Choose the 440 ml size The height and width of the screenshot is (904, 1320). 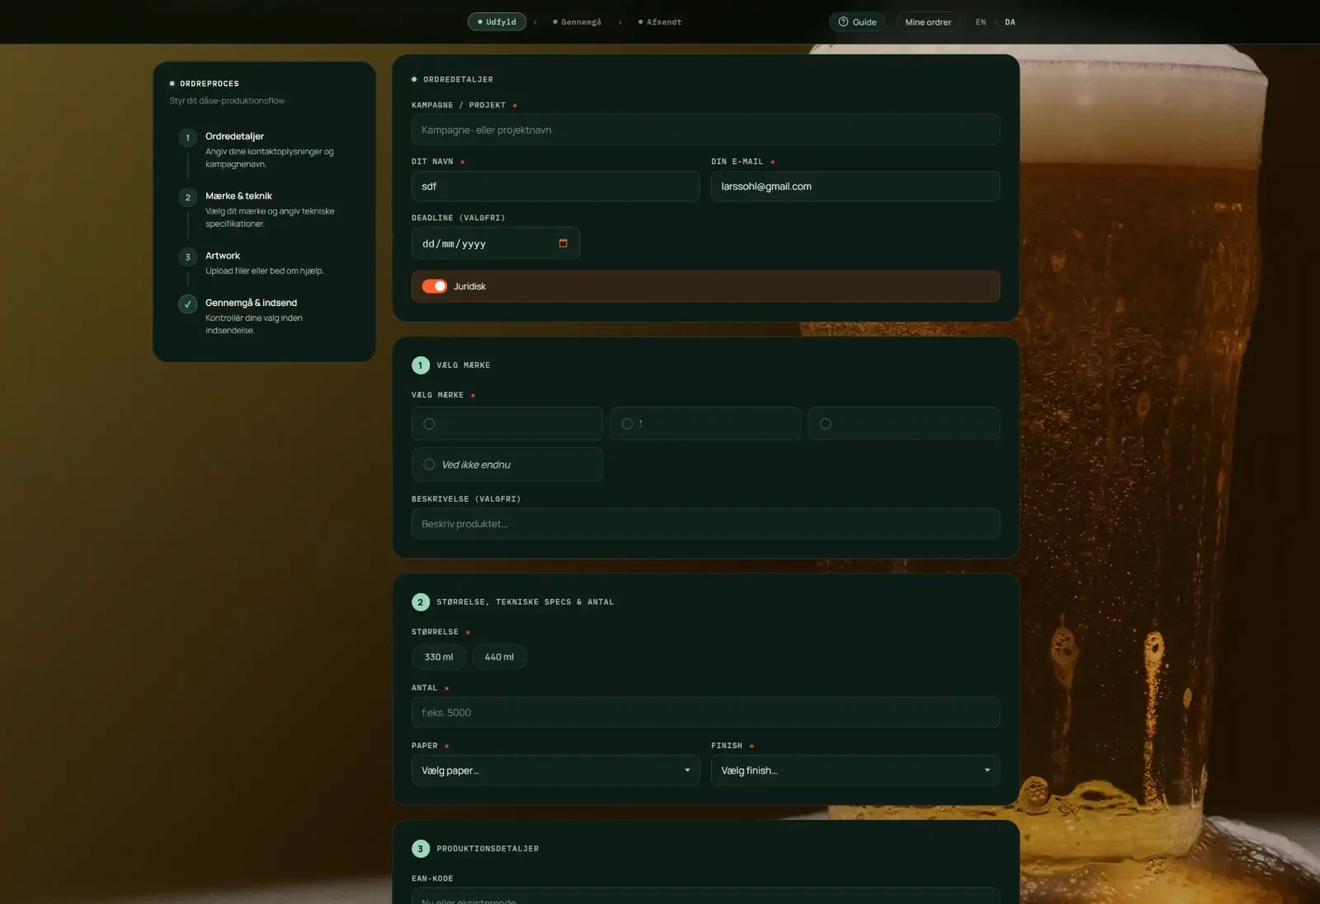[499, 657]
